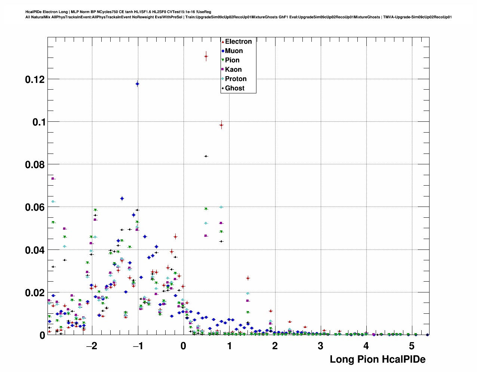Click the x-axis label −2
The image size is (477, 372).
point(92,346)
